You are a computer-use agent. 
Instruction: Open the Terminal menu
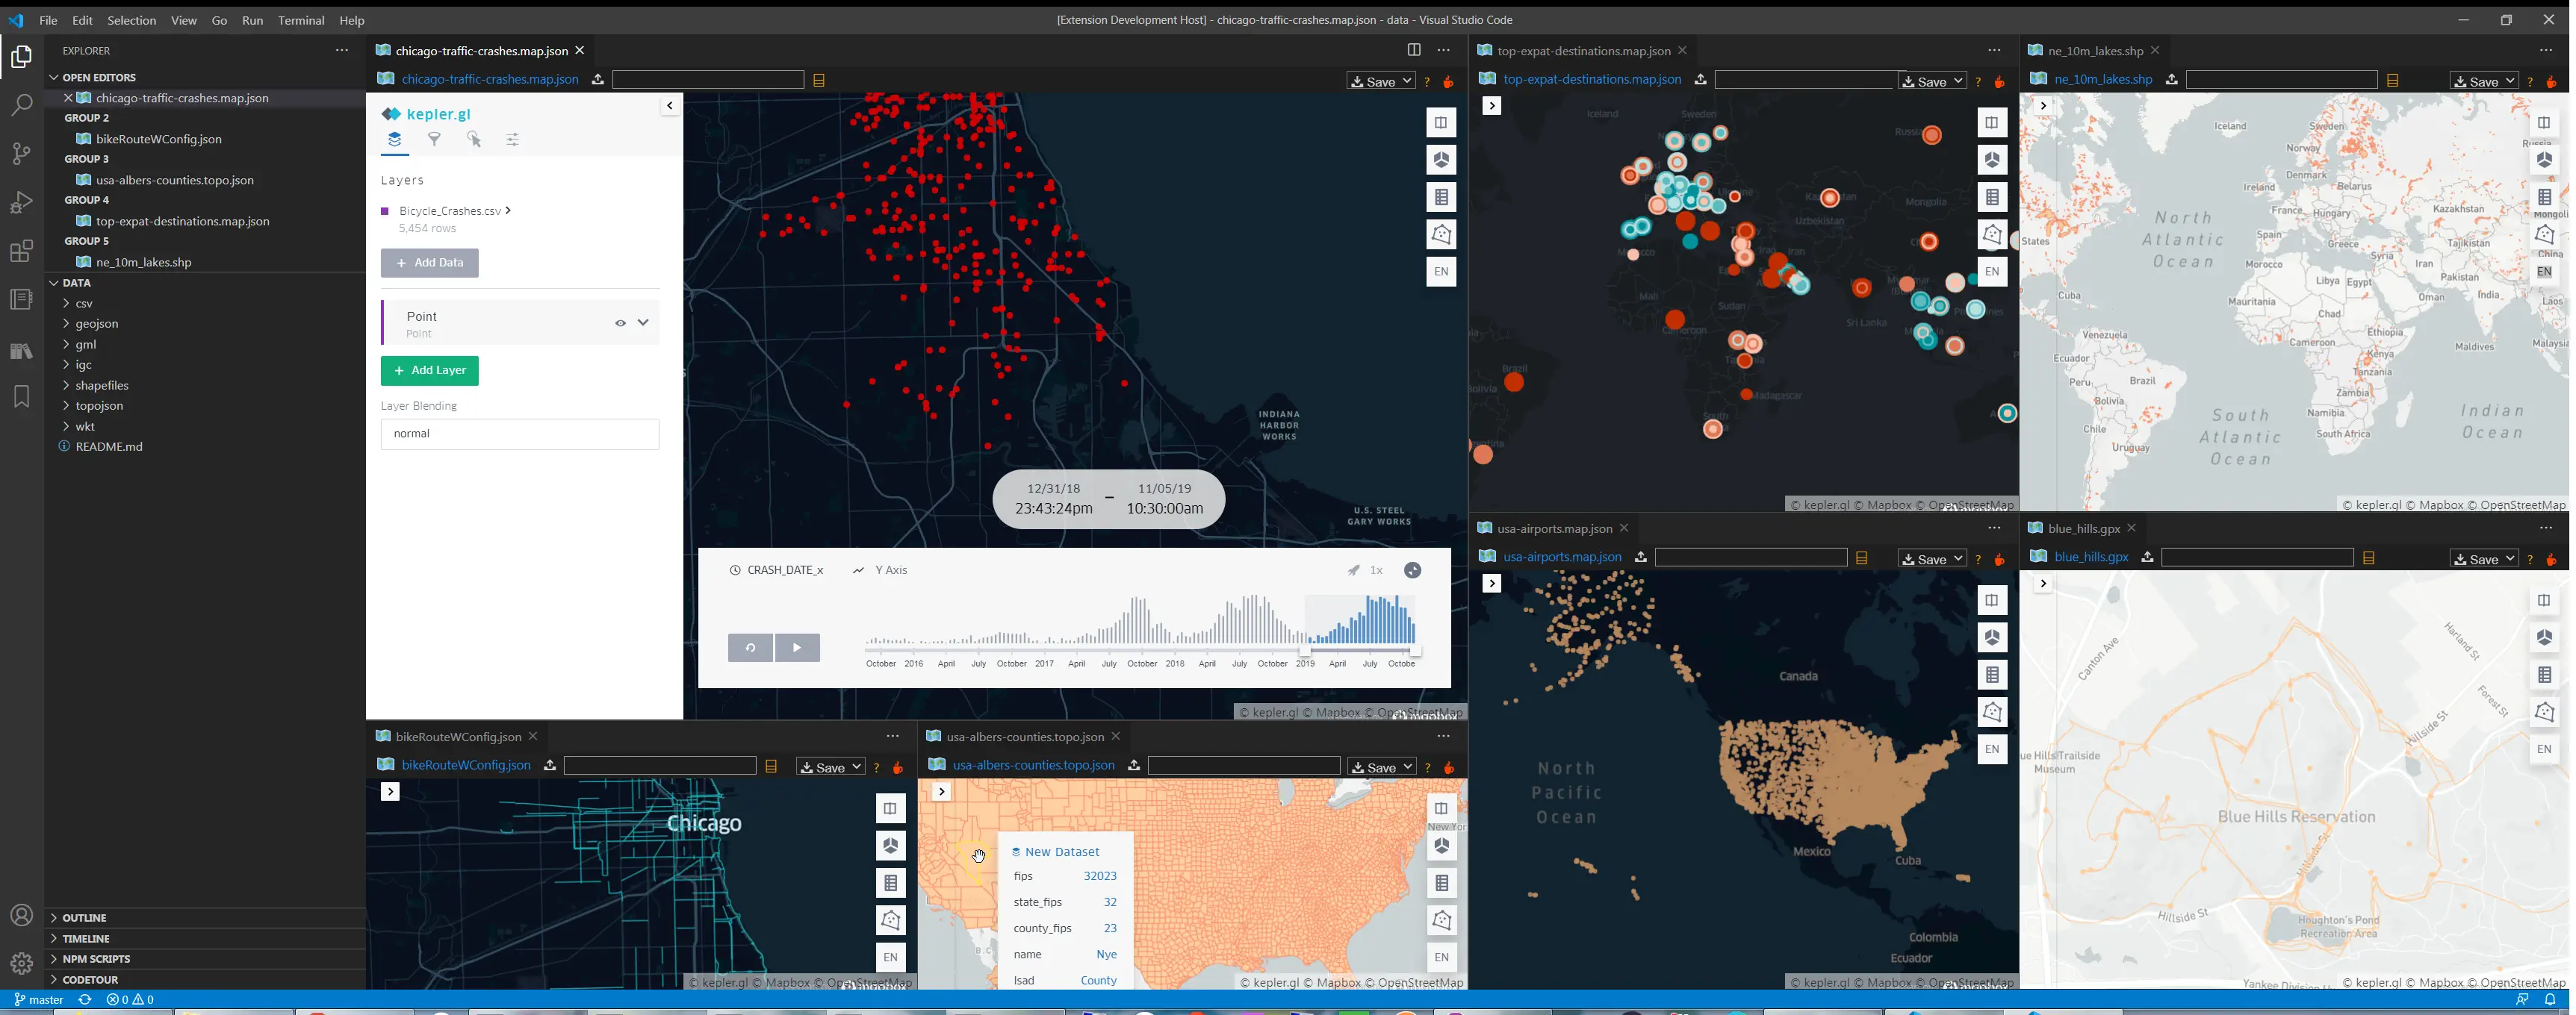[x=300, y=20]
